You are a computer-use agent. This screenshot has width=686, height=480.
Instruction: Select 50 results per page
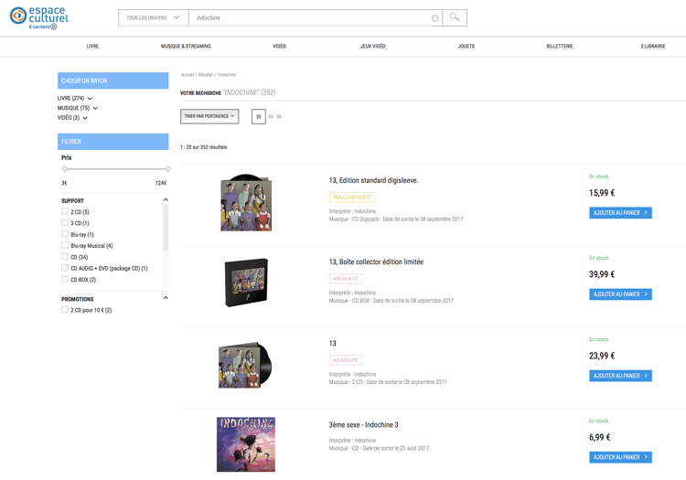click(x=271, y=117)
